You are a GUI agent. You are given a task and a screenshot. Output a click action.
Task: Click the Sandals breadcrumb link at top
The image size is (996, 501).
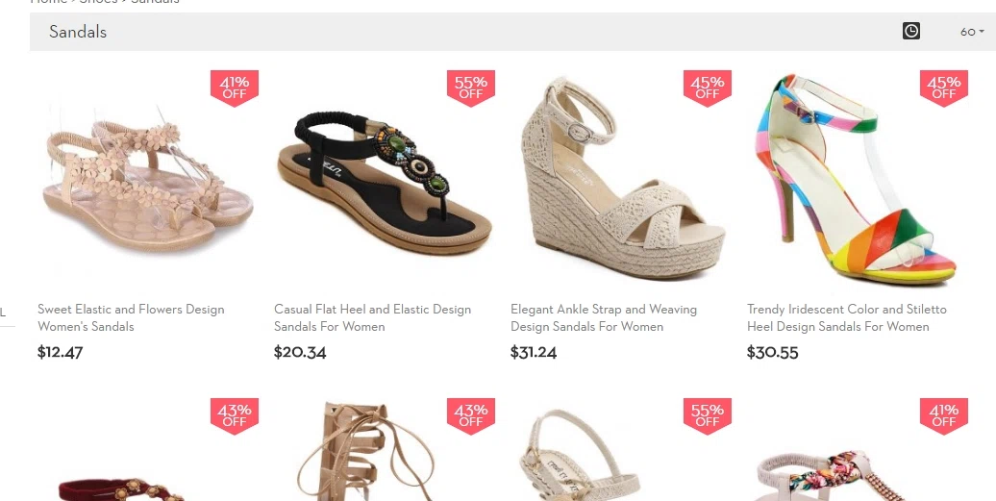click(x=155, y=2)
